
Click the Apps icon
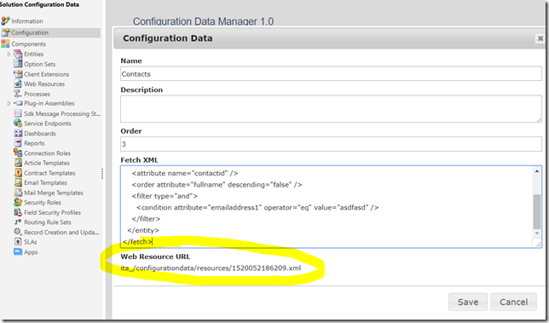18,252
